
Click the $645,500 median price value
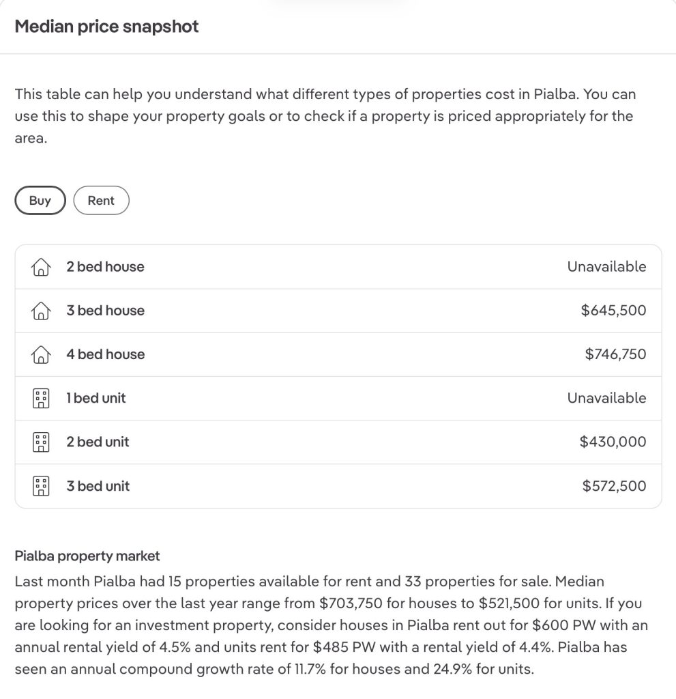pos(613,311)
